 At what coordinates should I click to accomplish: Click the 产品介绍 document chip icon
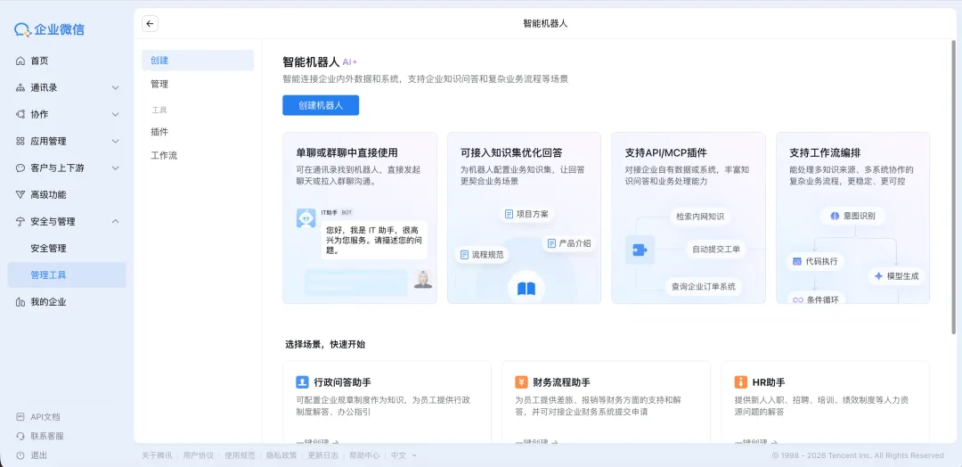[551, 243]
